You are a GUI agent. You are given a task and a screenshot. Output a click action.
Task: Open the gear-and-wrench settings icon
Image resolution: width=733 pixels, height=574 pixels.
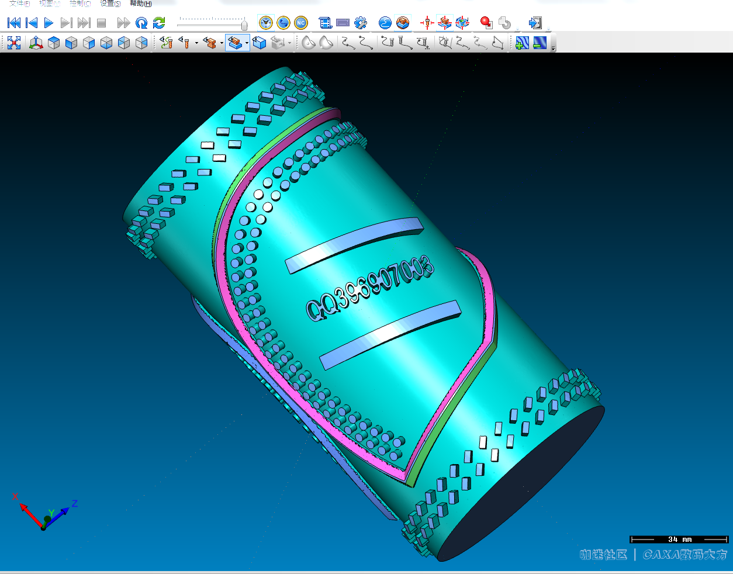[x=361, y=23]
